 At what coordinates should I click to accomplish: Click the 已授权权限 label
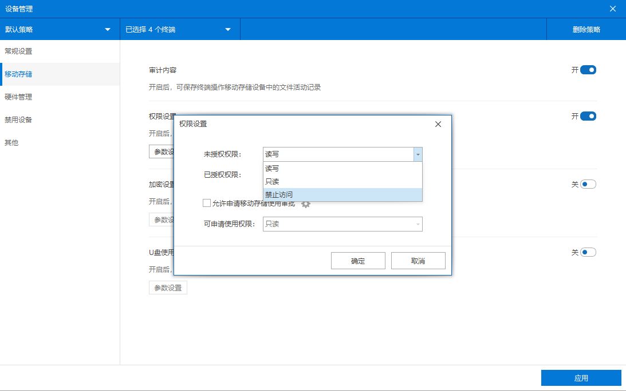coord(222,174)
